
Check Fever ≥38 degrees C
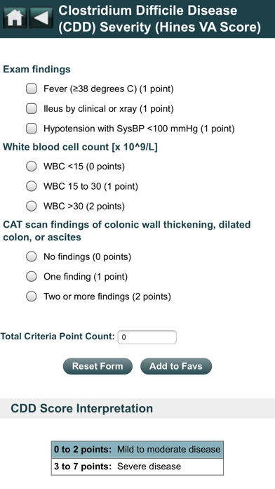tap(31, 89)
